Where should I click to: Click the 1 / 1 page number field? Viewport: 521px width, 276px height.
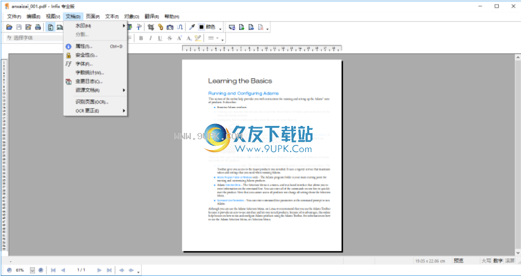[x=81, y=270]
